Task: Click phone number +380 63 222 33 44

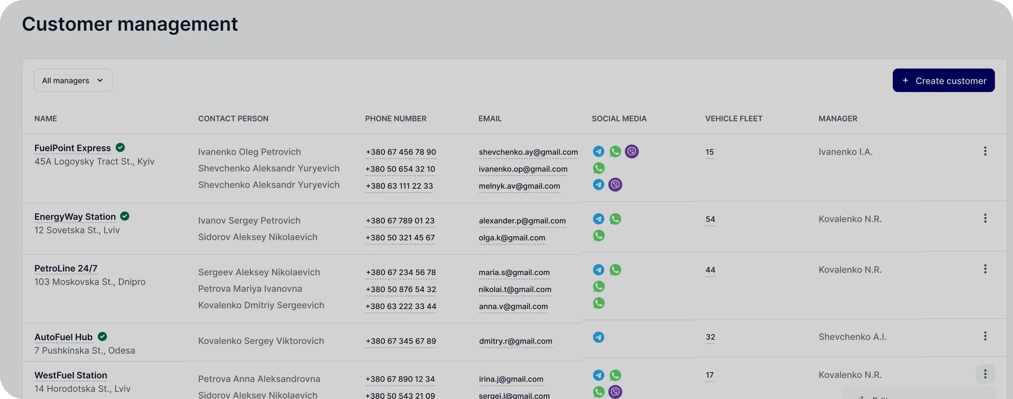Action: tap(401, 306)
